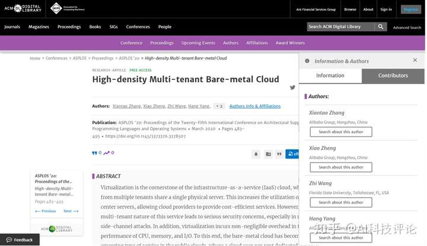Viewport: 427px width, 246px height.
Task: Search about author Xiantao Zhang
Action: (341, 132)
